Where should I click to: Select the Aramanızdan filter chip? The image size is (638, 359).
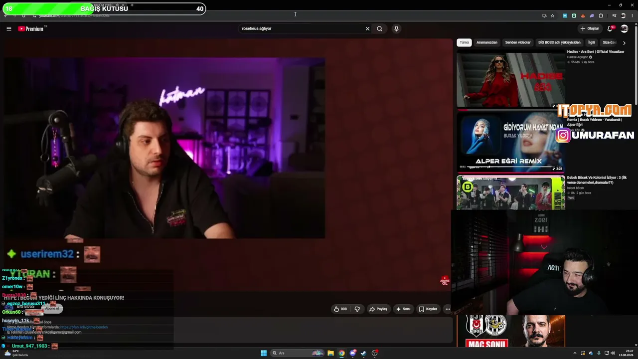(x=487, y=43)
